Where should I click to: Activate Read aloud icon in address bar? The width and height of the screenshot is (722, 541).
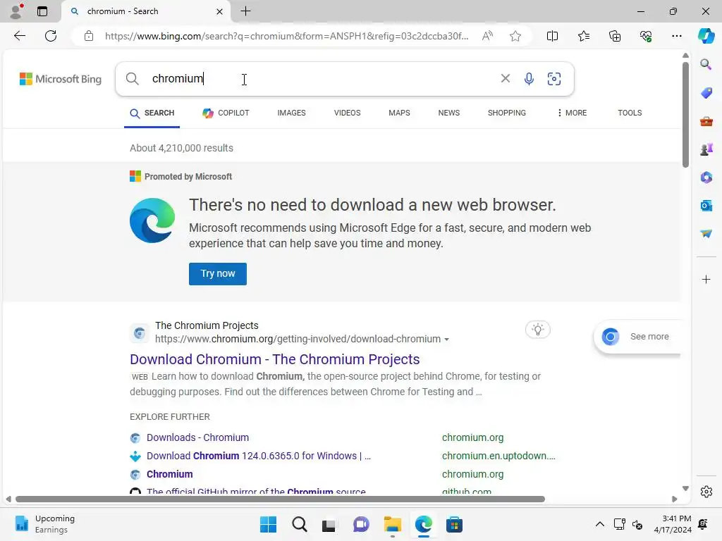pyautogui.click(x=487, y=36)
